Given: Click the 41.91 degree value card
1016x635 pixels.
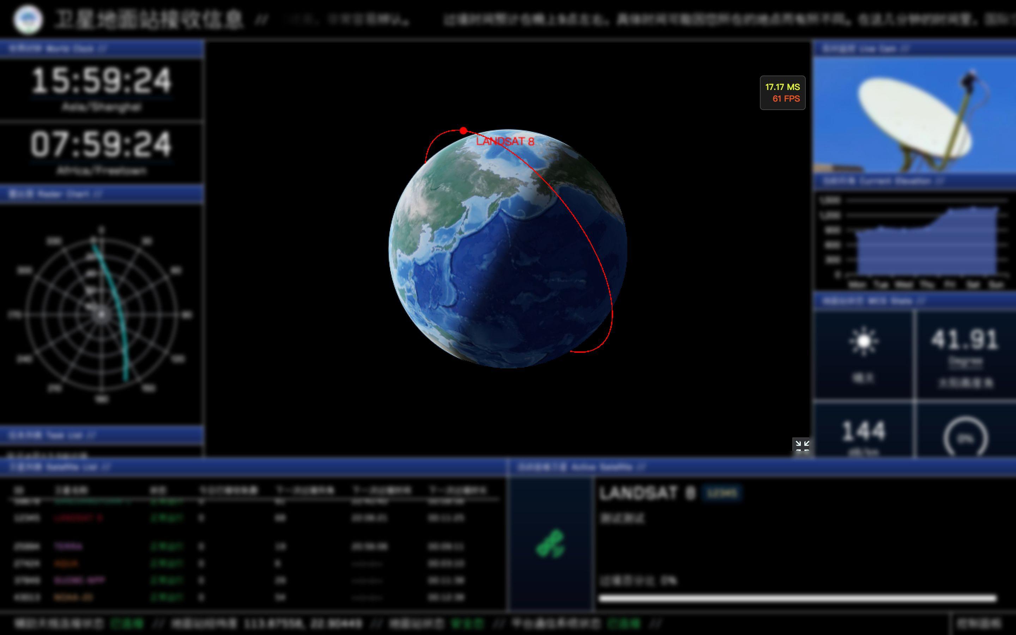Looking at the screenshot, I should click(x=965, y=355).
